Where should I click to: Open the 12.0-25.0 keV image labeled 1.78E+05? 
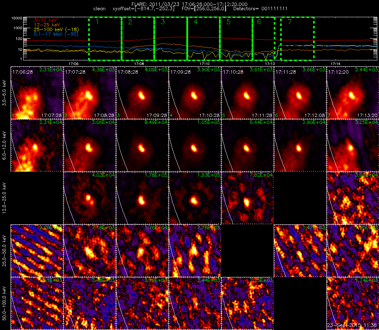pyautogui.click(x=142, y=198)
